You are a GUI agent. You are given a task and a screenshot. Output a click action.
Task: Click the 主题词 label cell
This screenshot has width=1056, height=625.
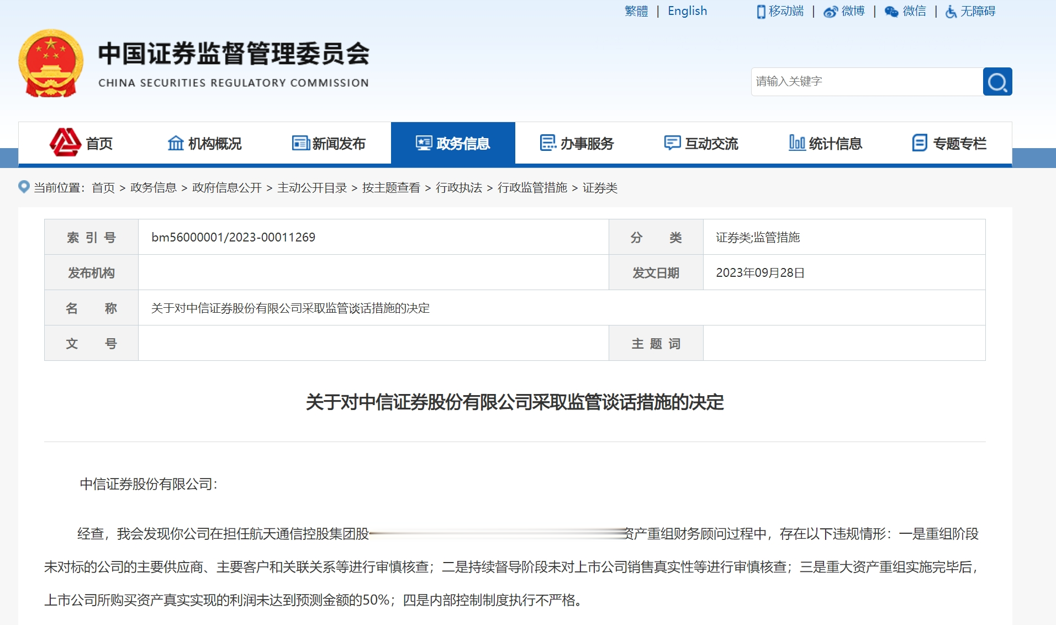(656, 343)
